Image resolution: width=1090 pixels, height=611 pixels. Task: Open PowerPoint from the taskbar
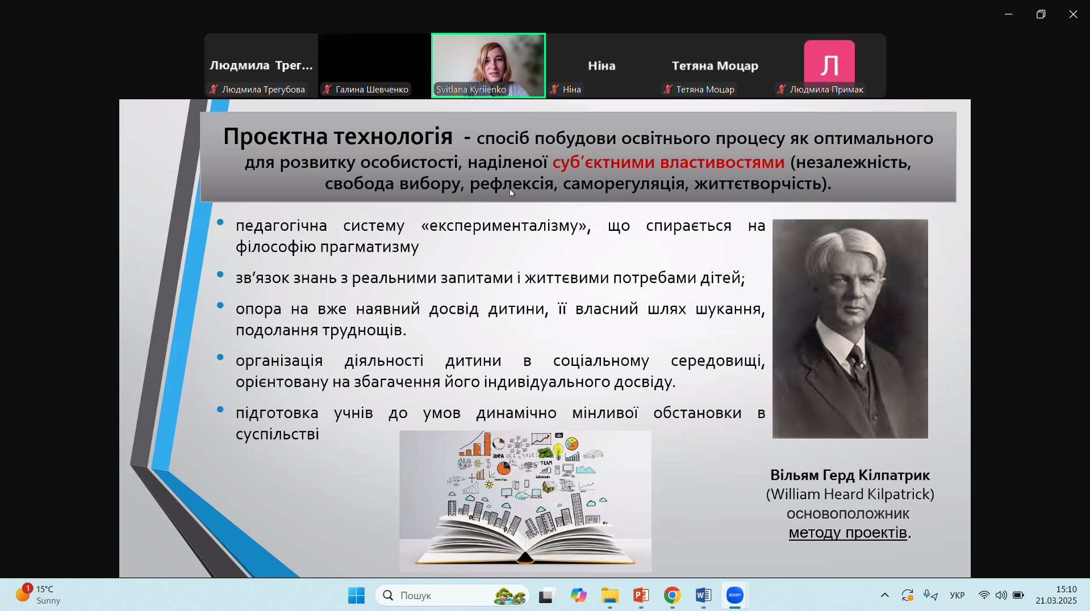coord(641,595)
